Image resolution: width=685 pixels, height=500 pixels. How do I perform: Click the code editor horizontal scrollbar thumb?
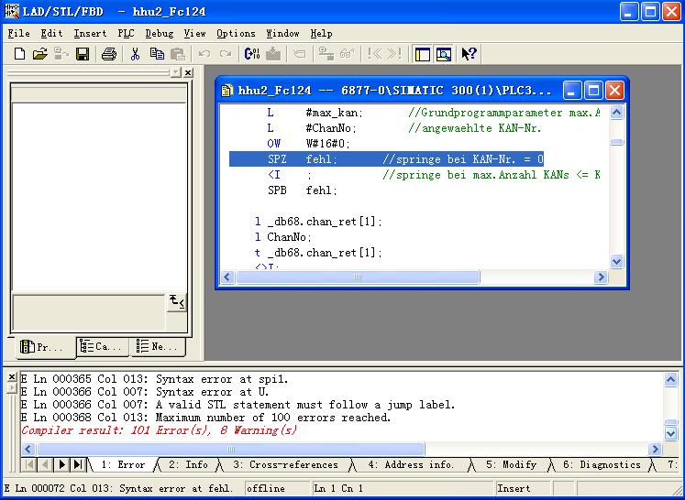pos(358,277)
